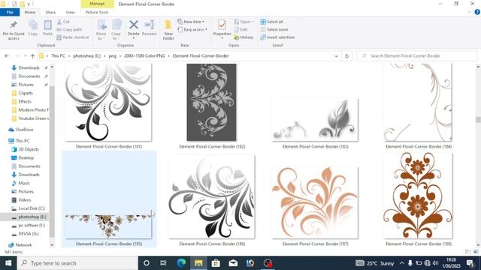Viewport: 481px width, 270px height.
Task: Select pc softwer (F:) drive
Action: click(x=32, y=225)
